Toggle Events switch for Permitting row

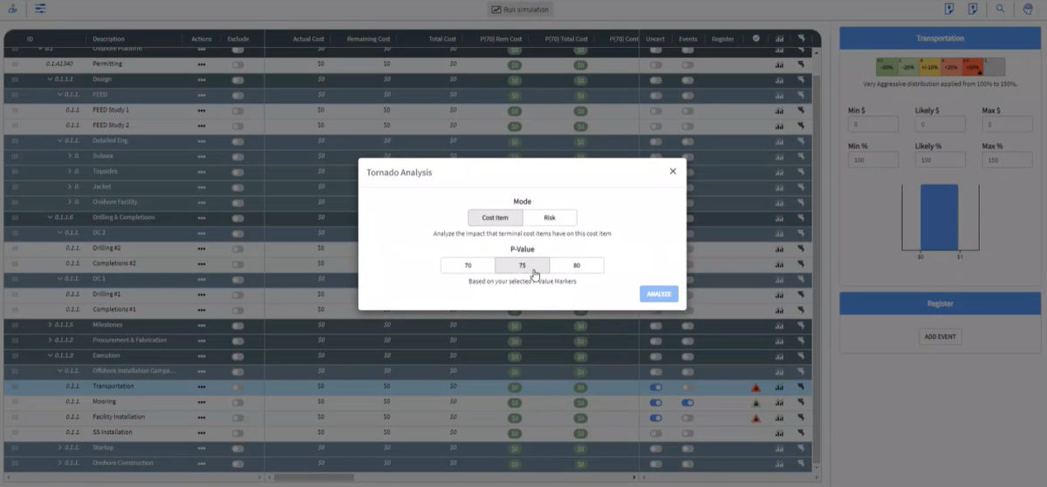click(688, 64)
